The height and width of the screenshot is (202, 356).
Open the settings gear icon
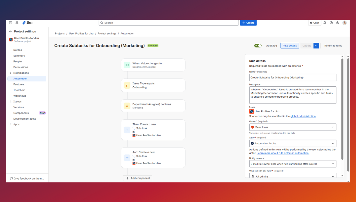338,23
